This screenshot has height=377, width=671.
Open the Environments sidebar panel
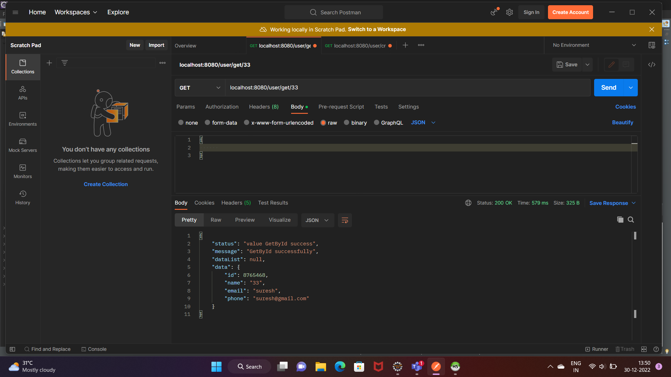coord(23,119)
